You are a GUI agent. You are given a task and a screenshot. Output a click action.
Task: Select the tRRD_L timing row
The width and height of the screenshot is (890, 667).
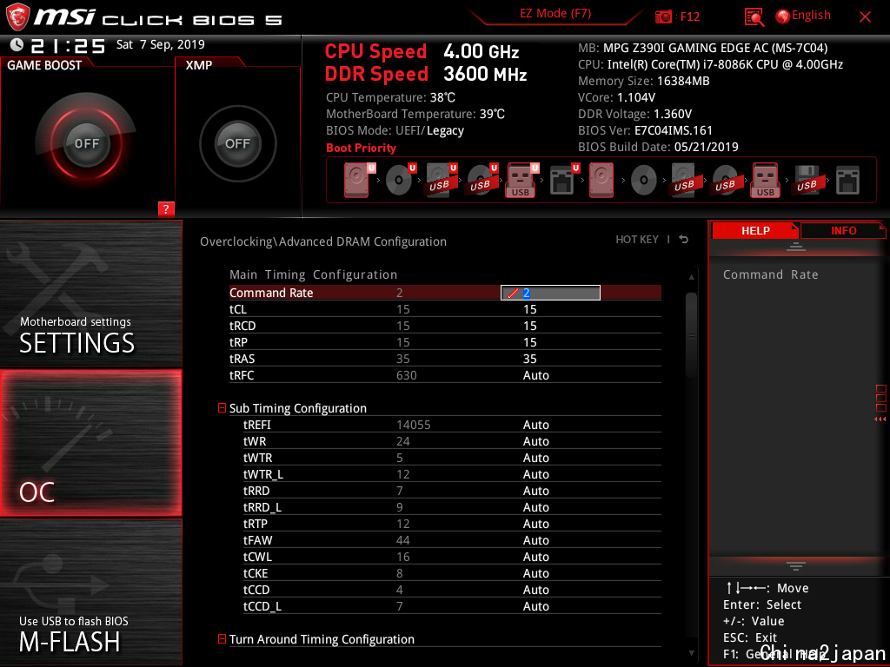click(452, 507)
